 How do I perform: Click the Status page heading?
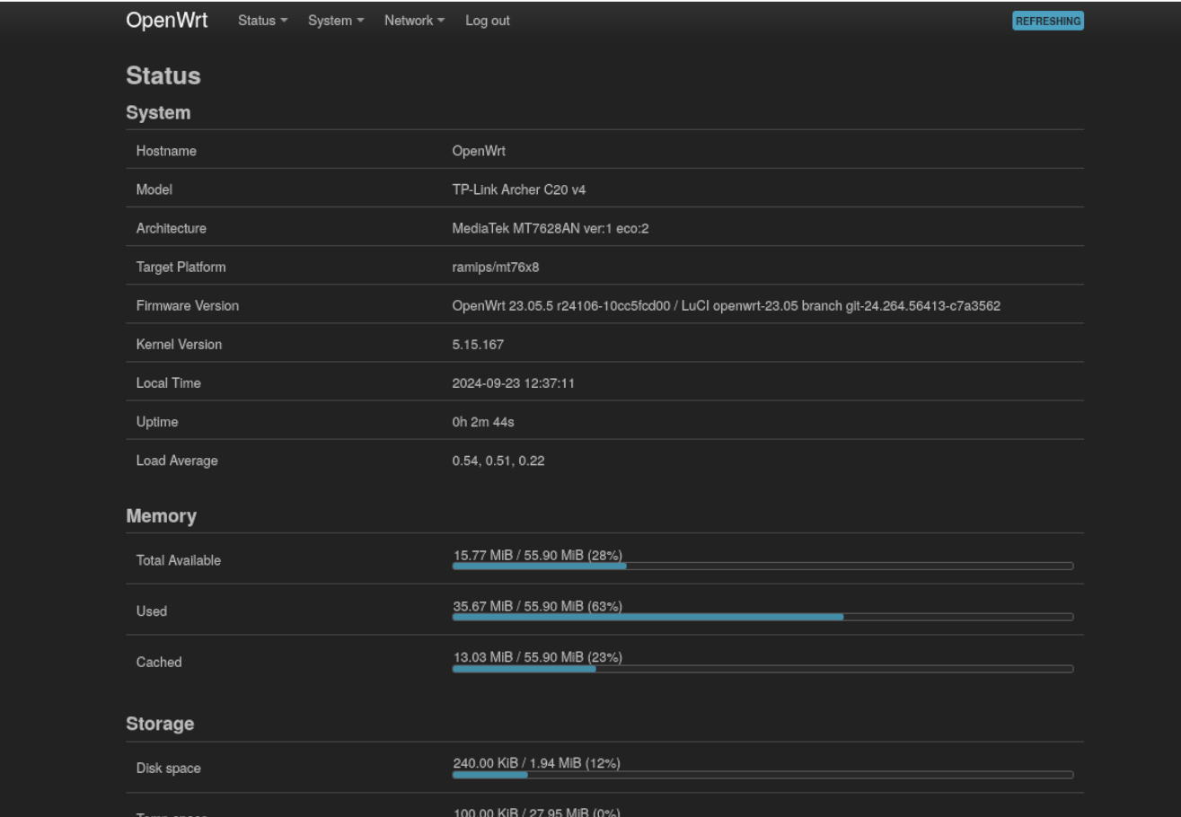[x=163, y=76]
